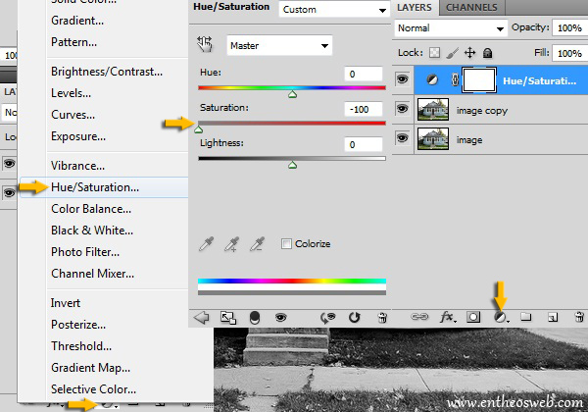Lock position move icon
Image resolution: width=588 pixels, height=412 pixels.
click(469, 53)
